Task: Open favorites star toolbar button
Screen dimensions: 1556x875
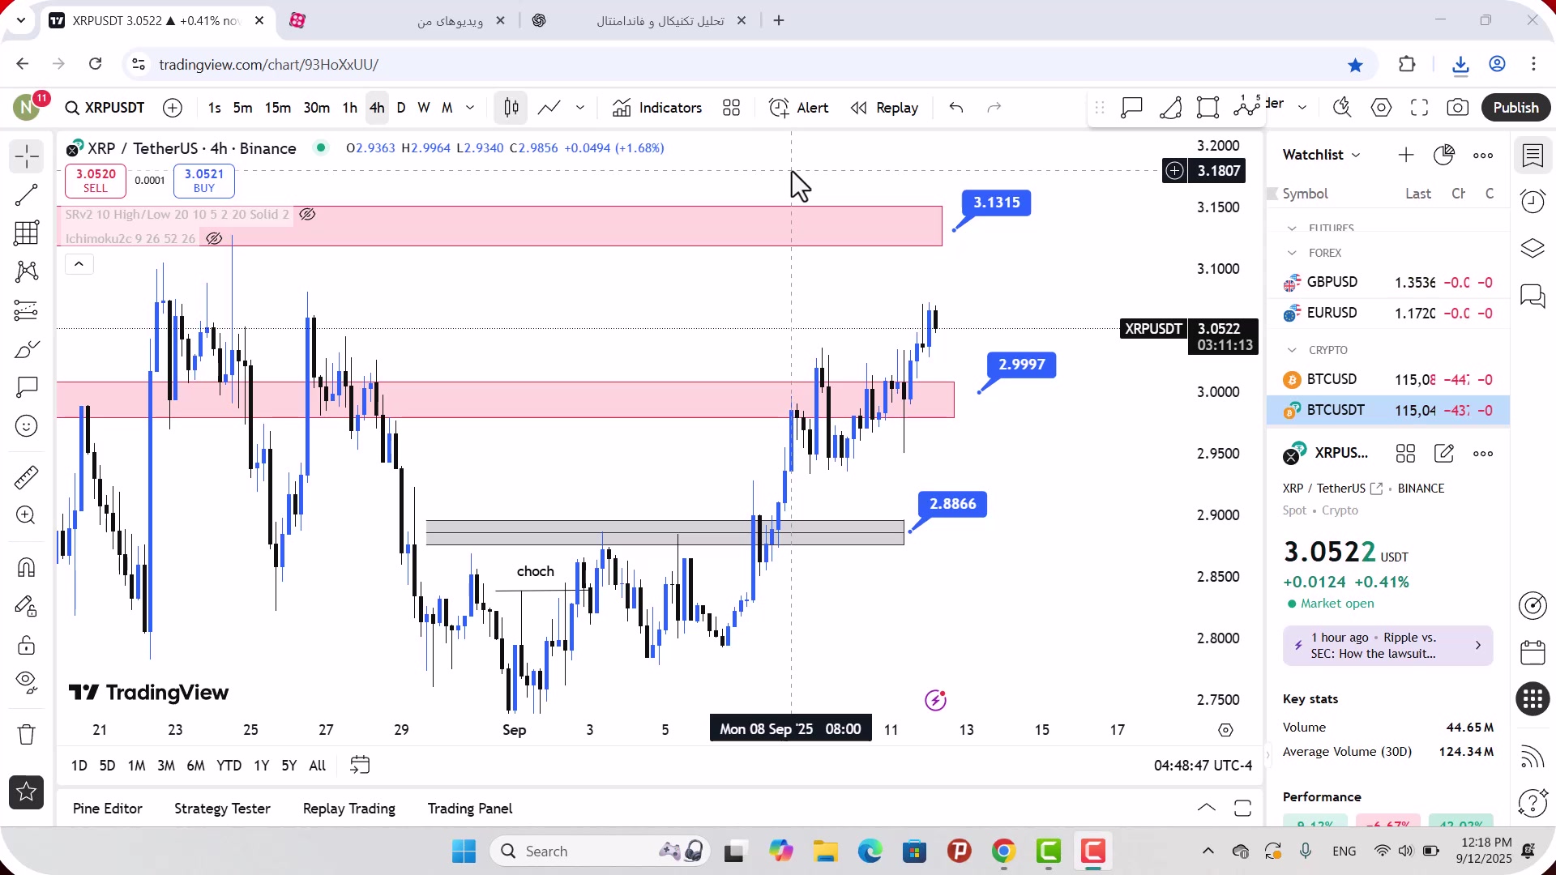Action: (x=26, y=792)
